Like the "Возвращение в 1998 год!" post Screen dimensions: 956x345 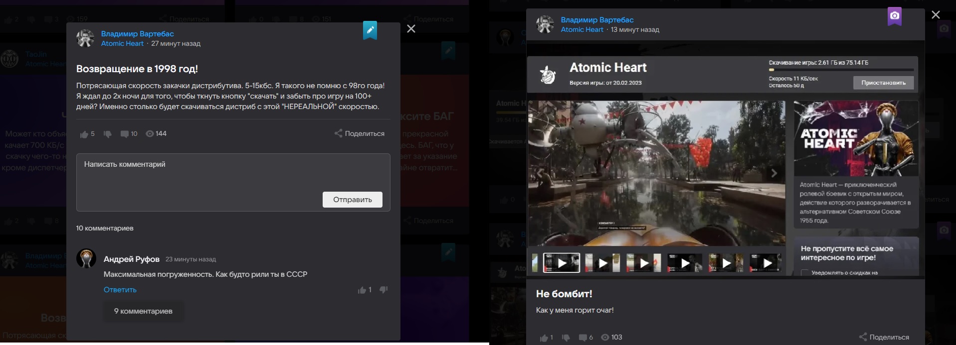[84, 134]
